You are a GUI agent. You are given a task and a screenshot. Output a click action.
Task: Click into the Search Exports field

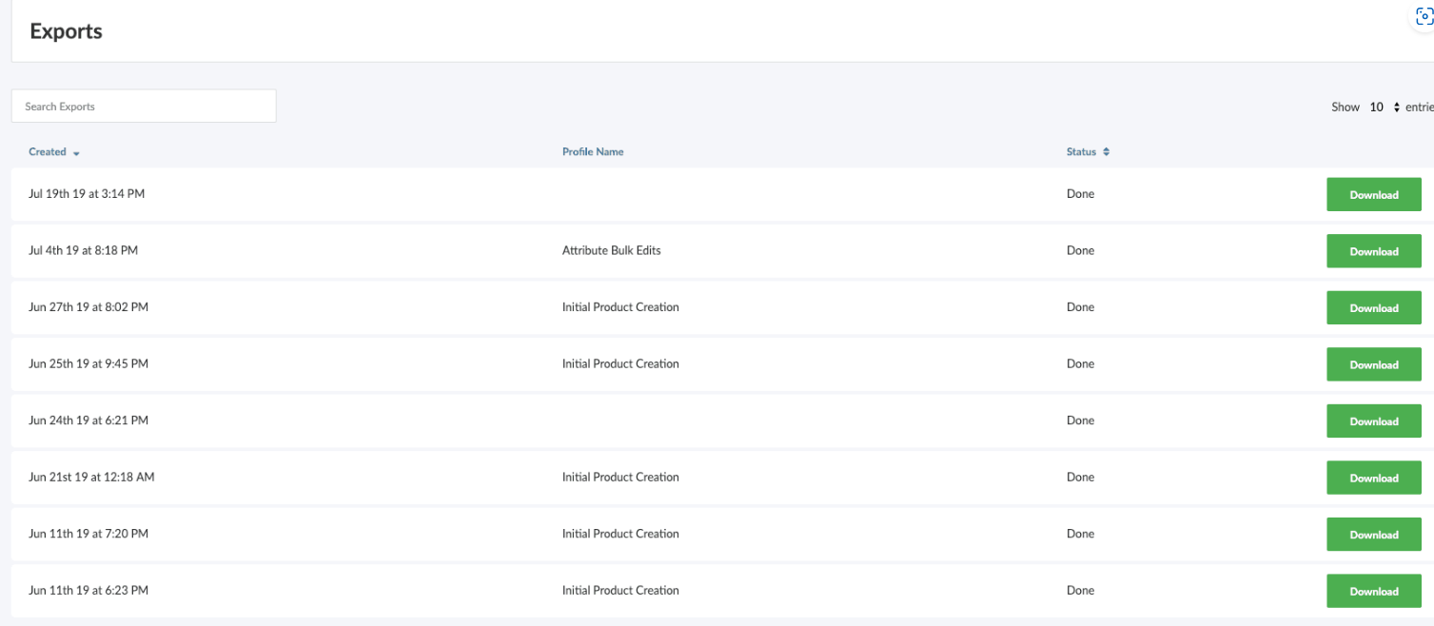(144, 107)
